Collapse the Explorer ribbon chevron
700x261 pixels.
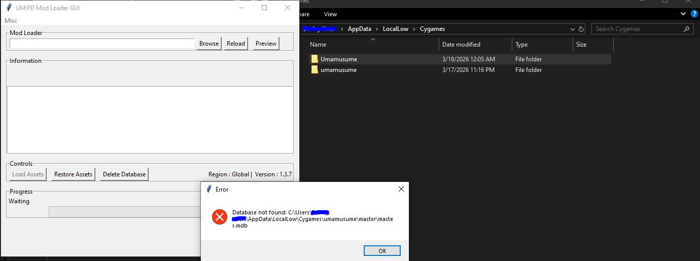[x=684, y=14]
